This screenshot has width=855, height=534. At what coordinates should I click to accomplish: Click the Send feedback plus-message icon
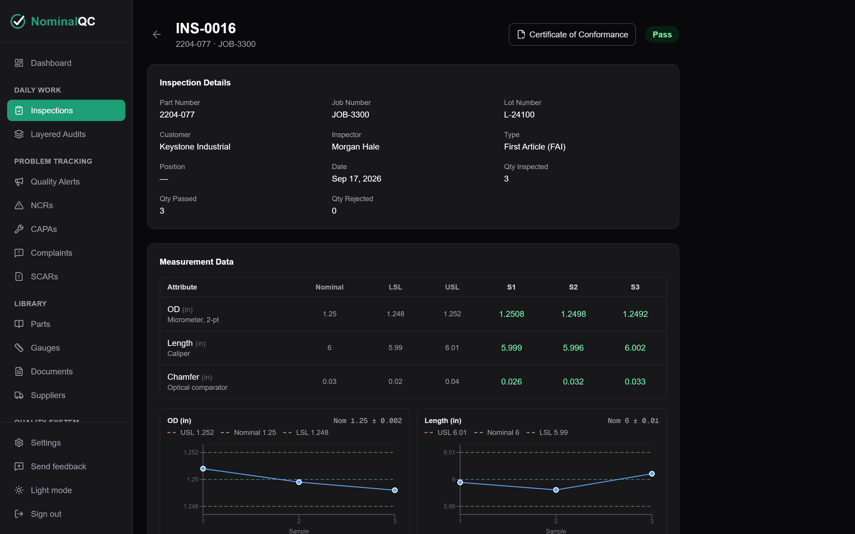pyautogui.click(x=19, y=467)
